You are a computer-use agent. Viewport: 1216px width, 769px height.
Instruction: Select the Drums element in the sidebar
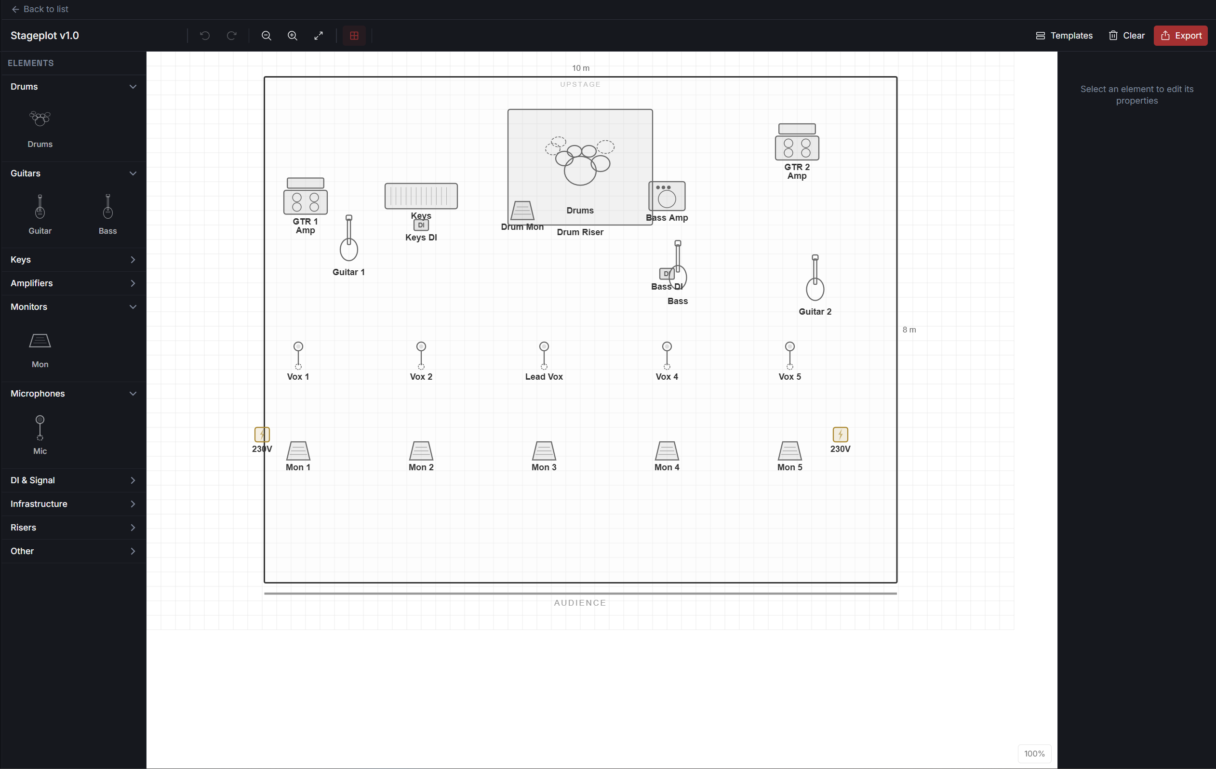(x=40, y=127)
